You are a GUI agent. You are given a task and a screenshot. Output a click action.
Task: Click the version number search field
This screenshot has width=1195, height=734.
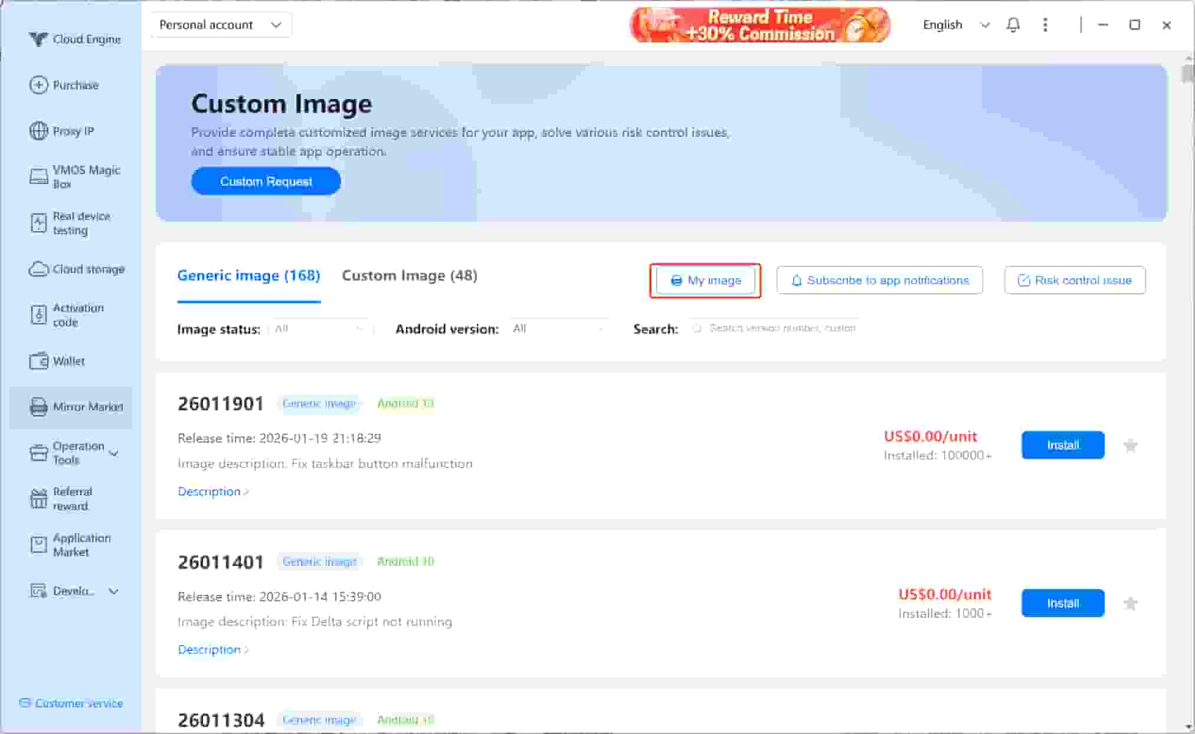pyautogui.click(x=781, y=328)
